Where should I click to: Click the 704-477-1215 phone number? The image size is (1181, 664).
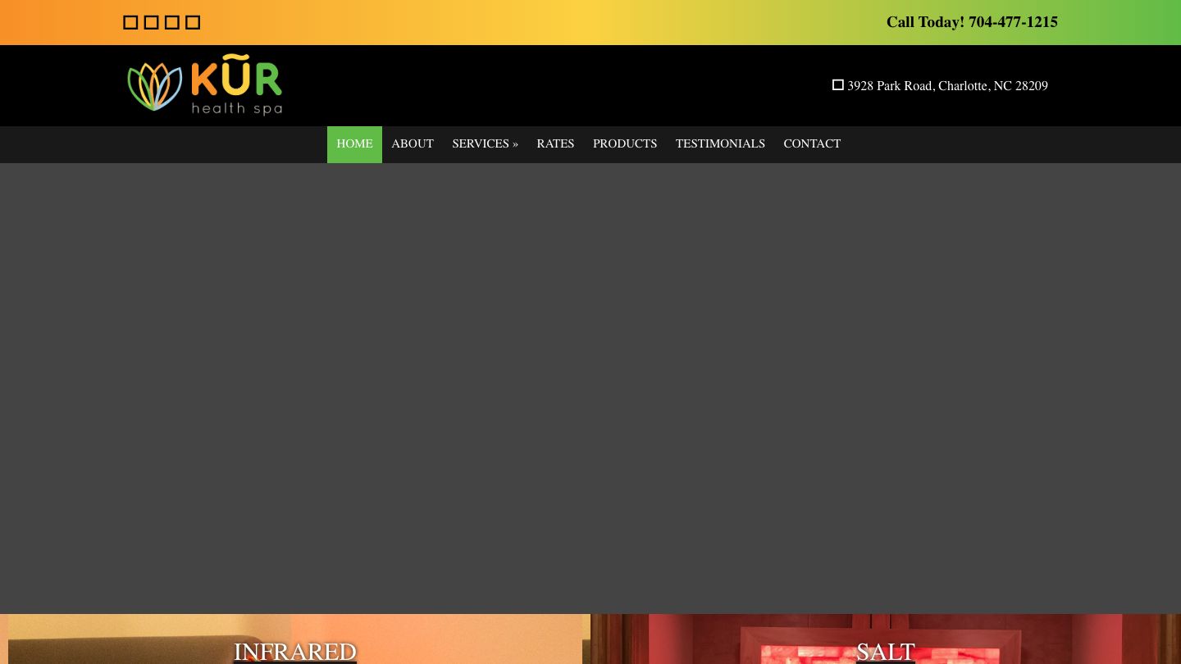(x=1013, y=22)
